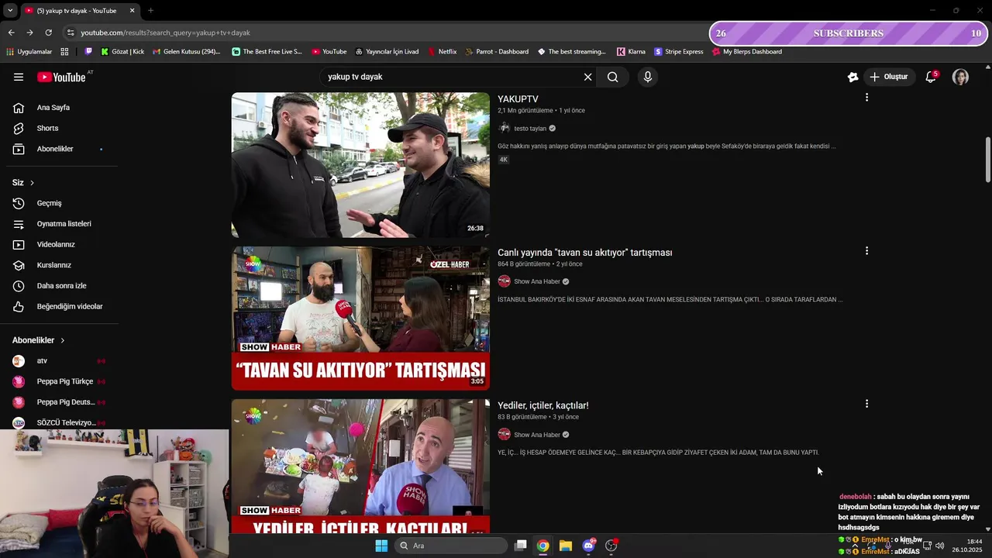Run the search with the magnifier button
992x558 pixels.
point(613,77)
